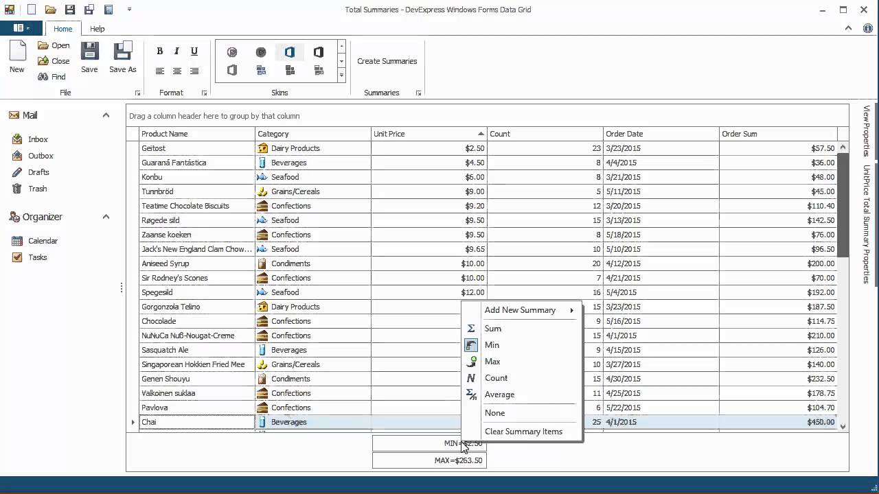Choose Average in summary context menu
This screenshot has height=494, width=879.
click(x=522, y=395)
